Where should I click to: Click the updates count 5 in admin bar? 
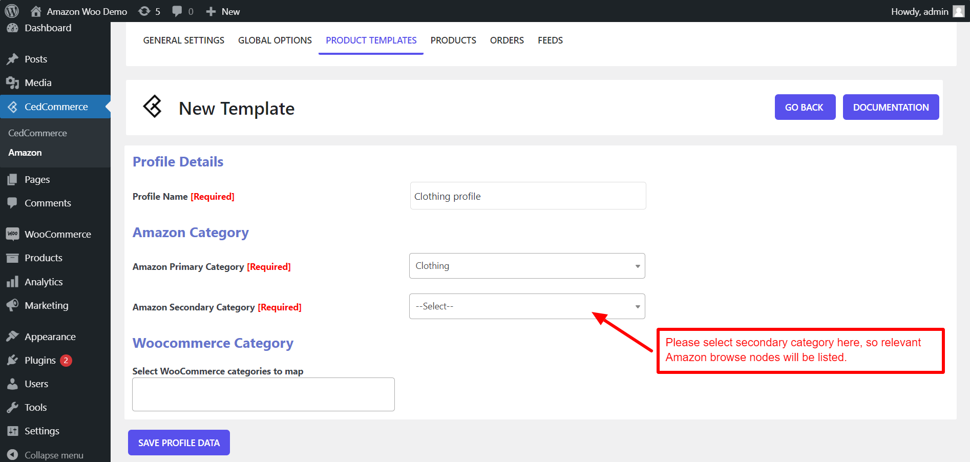pyautogui.click(x=158, y=11)
